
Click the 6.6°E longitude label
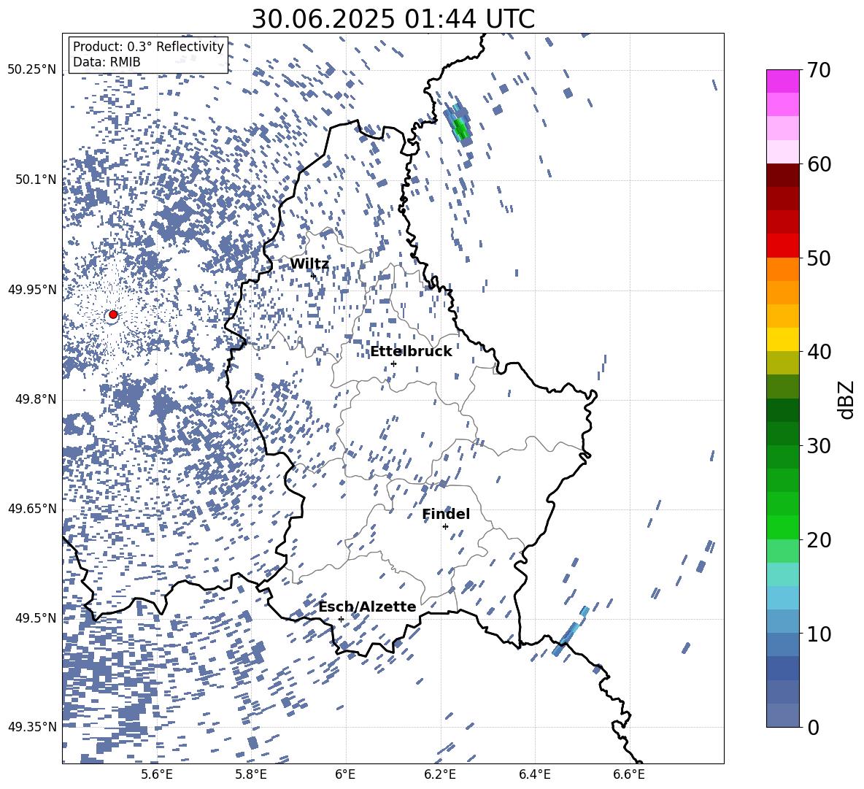tap(629, 774)
